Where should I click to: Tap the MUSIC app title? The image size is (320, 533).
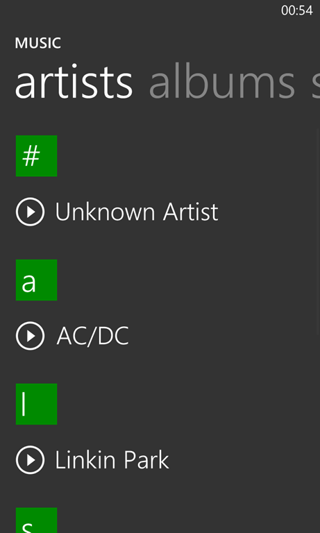tap(37, 43)
